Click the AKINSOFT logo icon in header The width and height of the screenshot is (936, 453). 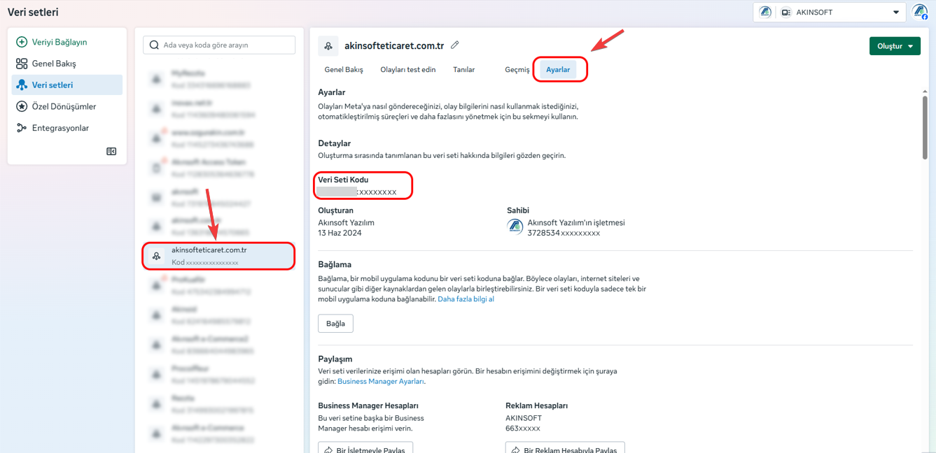[766, 12]
